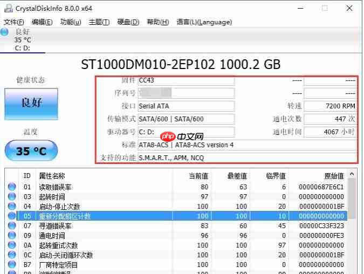Click the 良好 health status button

pos(31,104)
